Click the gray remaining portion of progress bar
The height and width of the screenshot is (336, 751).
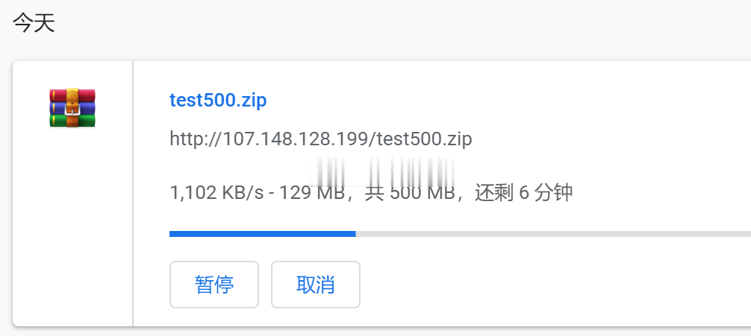[553, 234]
